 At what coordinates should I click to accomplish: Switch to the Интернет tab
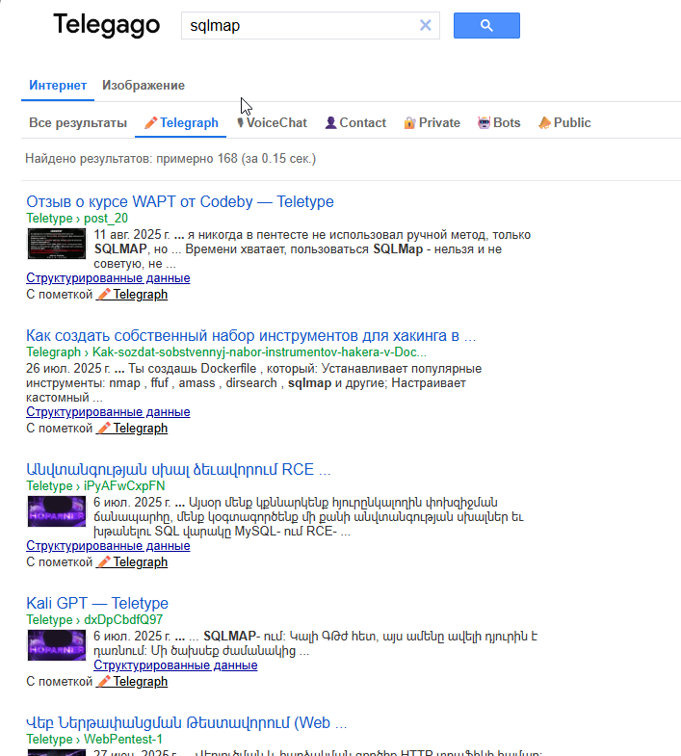(x=58, y=86)
